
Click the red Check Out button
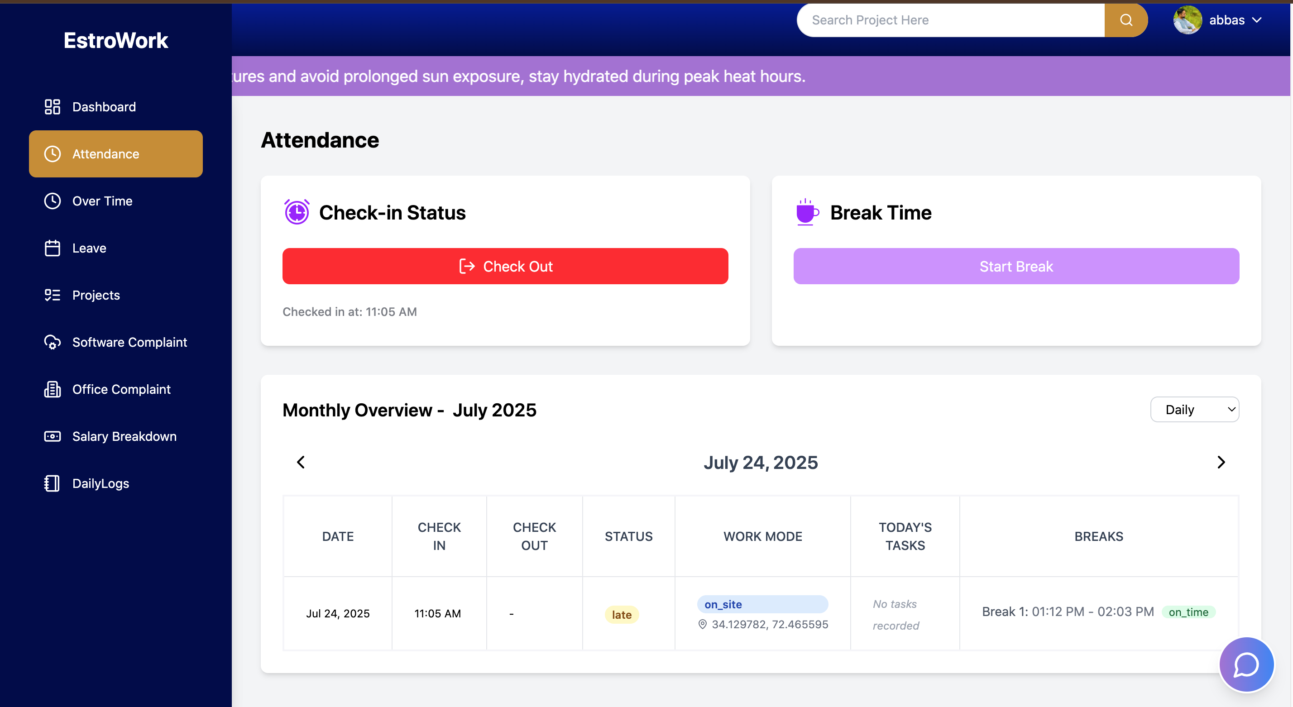(505, 267)
